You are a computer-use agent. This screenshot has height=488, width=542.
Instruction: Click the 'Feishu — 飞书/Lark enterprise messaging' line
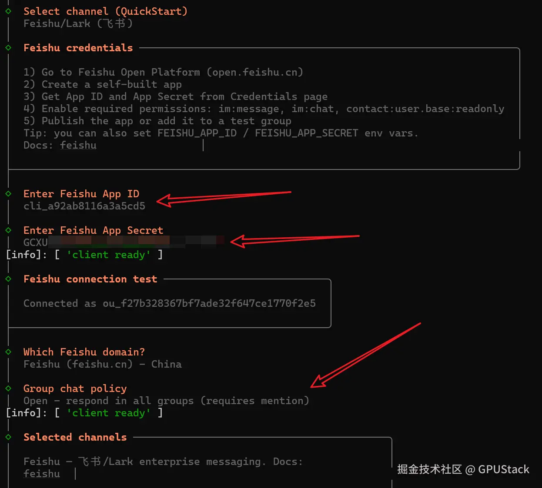pyautogui.click(x=163, y=461)
